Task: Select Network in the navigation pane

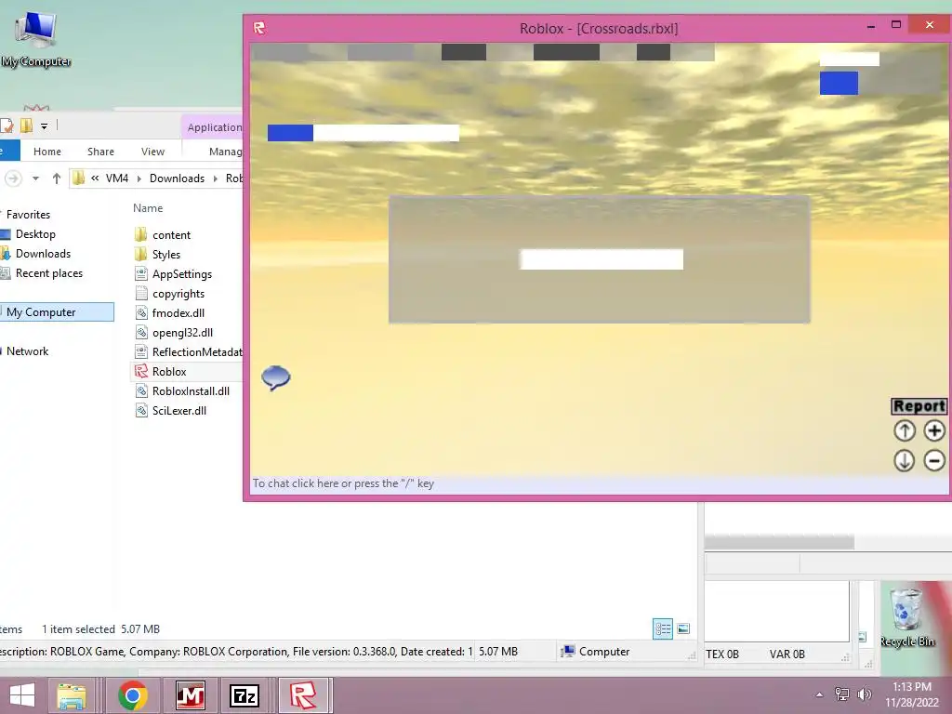Action: (x=27, y=351)
